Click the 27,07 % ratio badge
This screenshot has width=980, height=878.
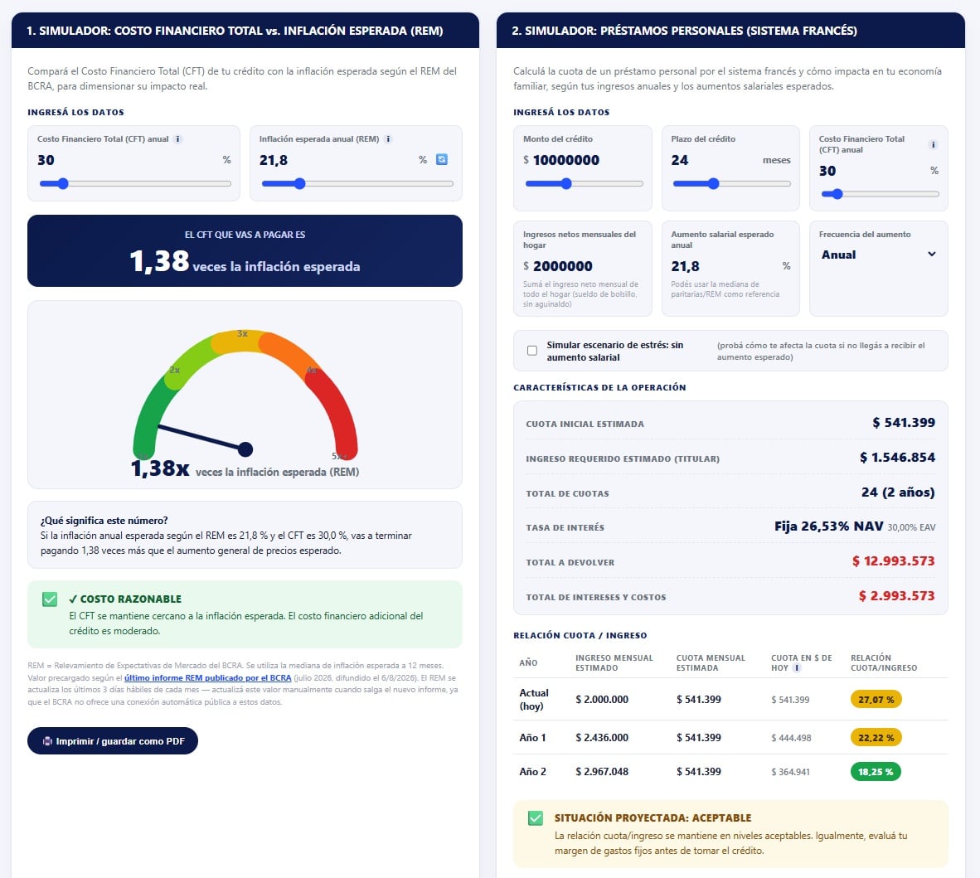[x=876, y=699]
